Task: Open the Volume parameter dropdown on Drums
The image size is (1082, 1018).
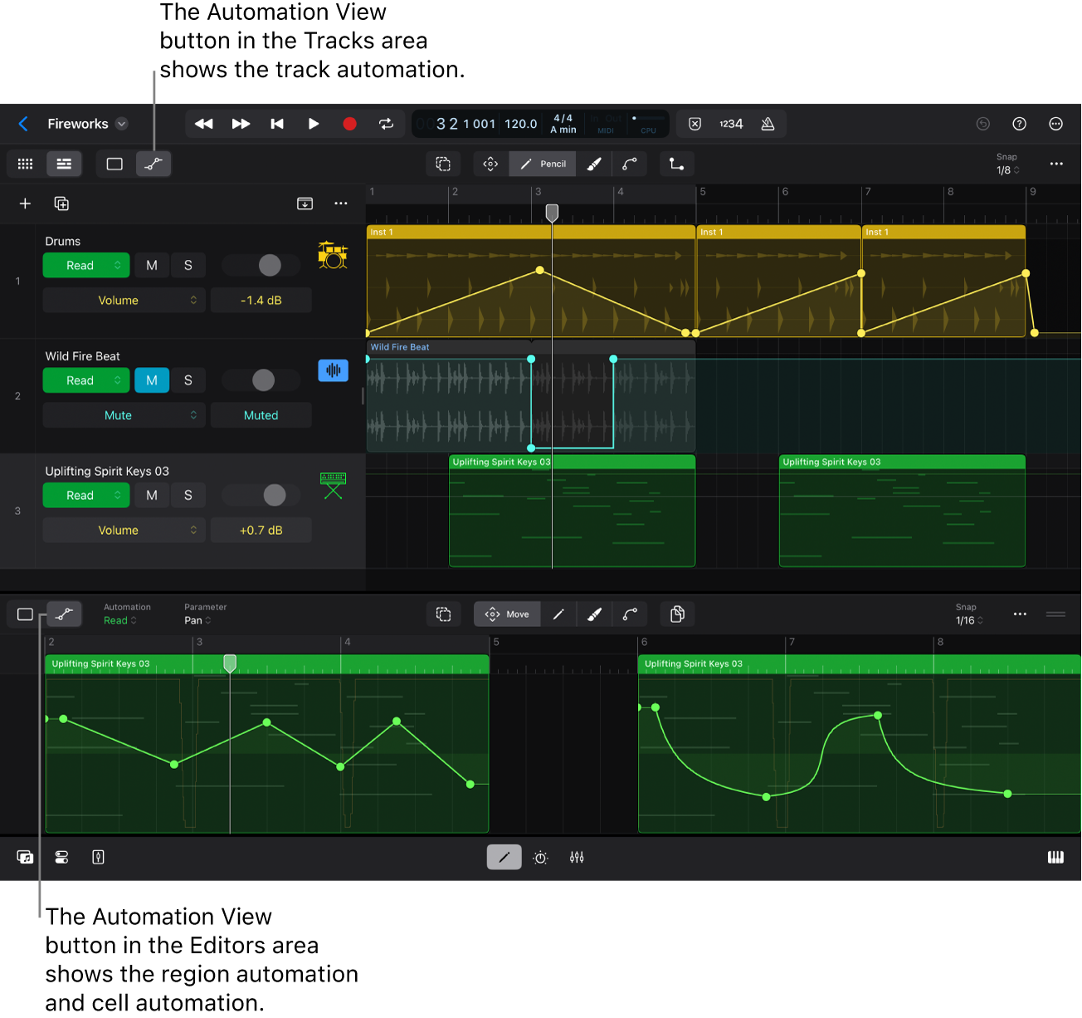Action: (124, 300)
